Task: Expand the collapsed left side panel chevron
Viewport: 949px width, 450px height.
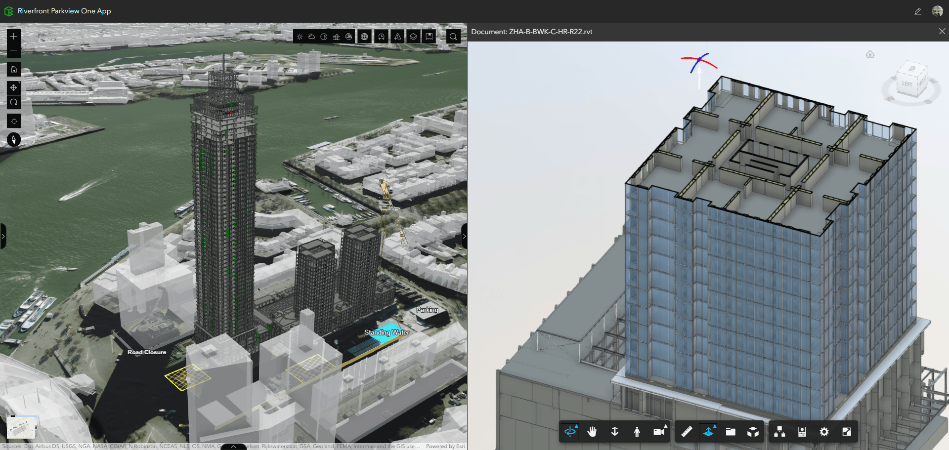Action: tap(3, 236)
